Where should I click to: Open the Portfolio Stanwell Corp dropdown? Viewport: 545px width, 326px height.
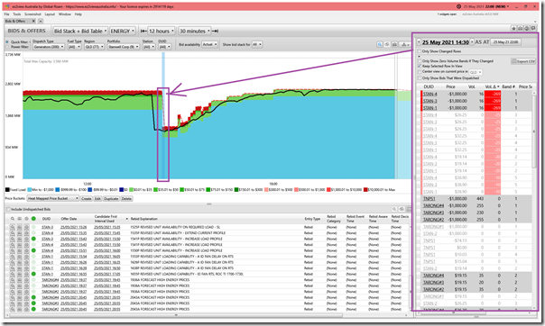[124, 47]
